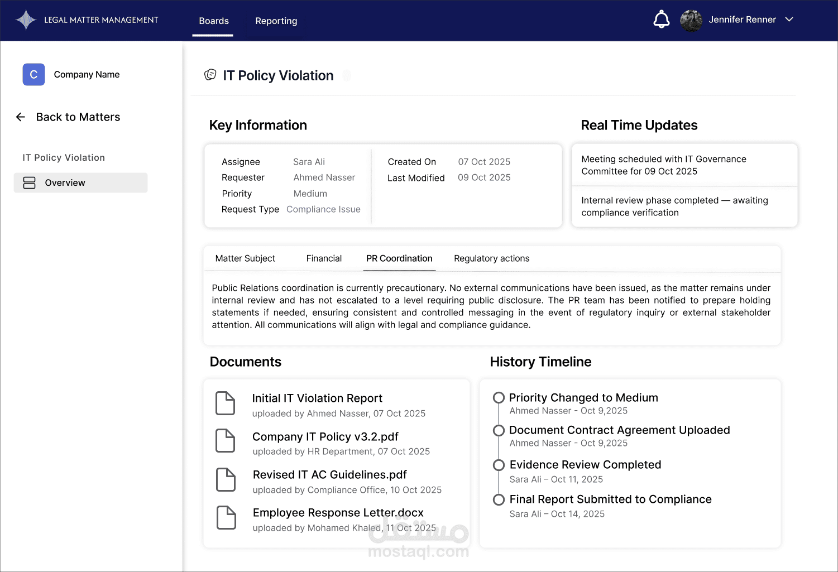Open the Employee Response Letter.docx document
The height and width of the screenshot is (572, 838).
338,513
